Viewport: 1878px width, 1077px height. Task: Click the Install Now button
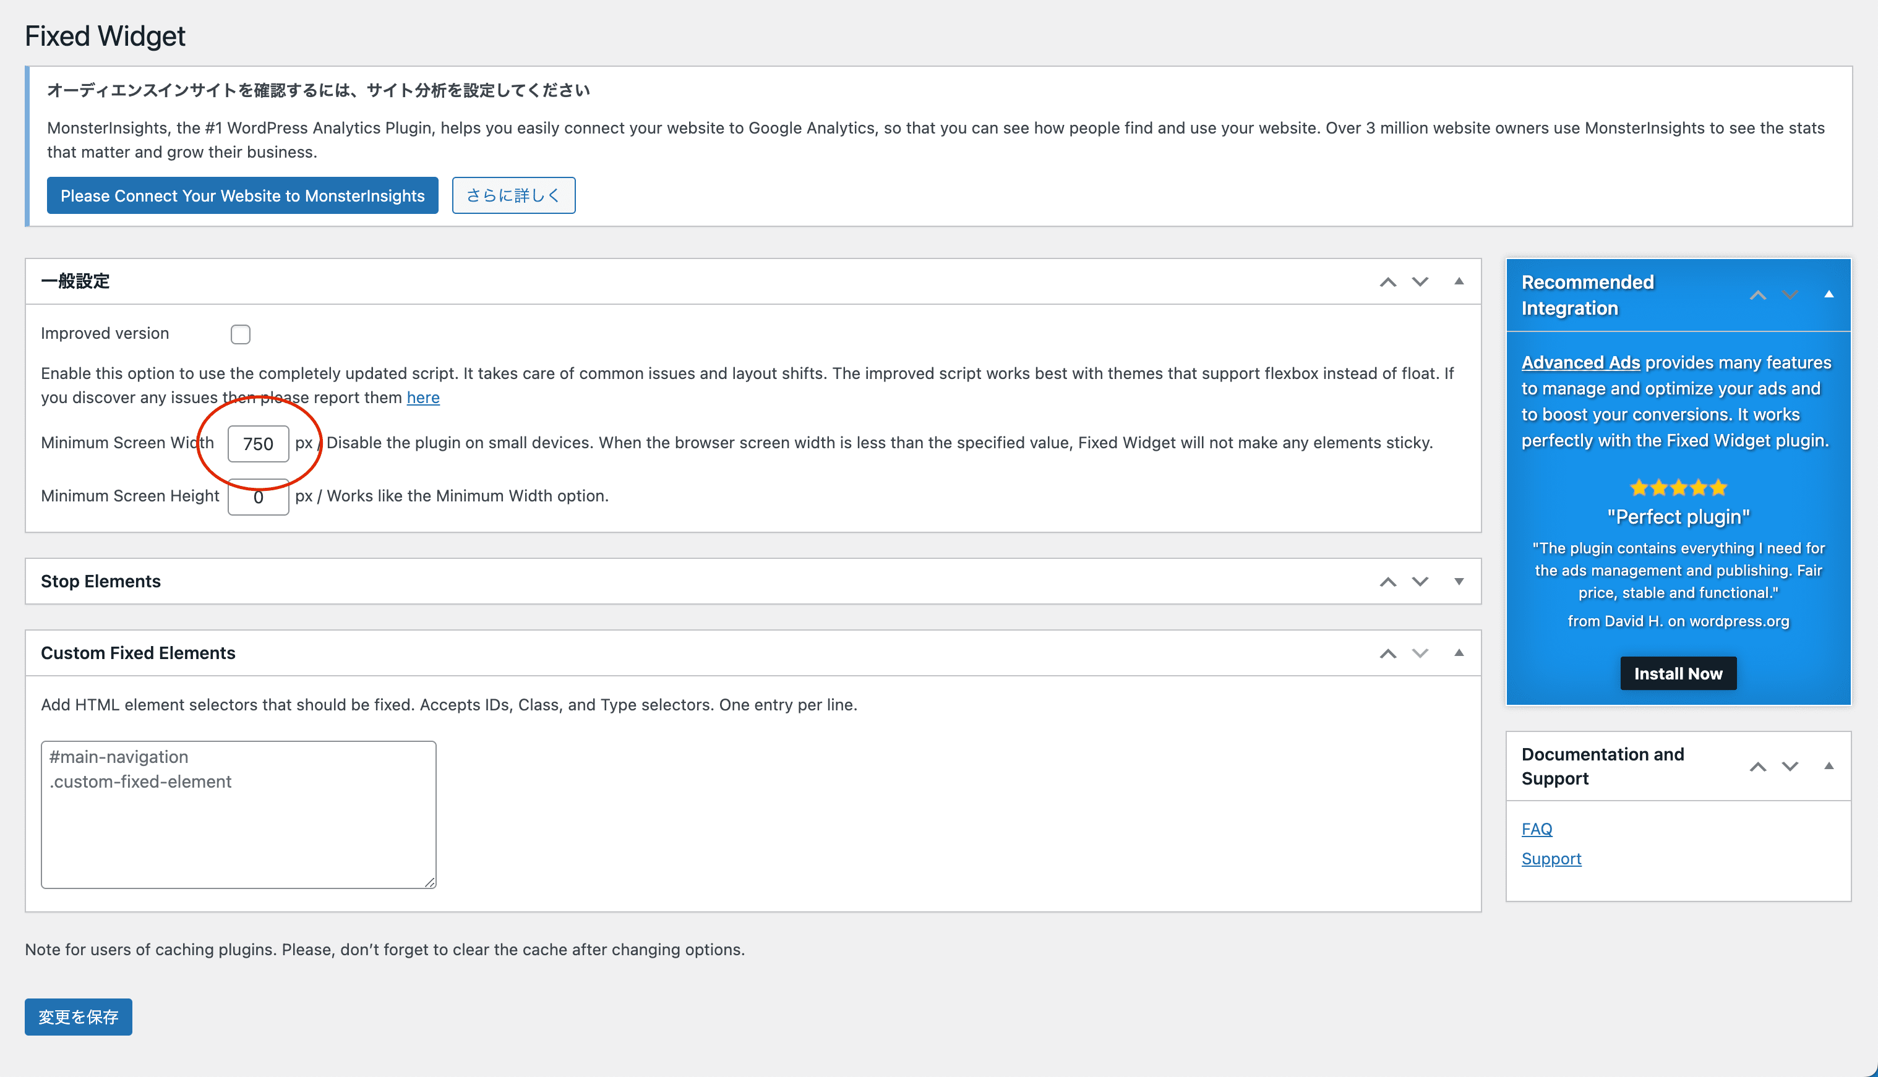(1678, 673)
